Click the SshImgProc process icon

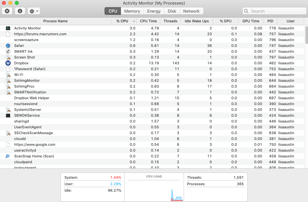coord(8,86)
